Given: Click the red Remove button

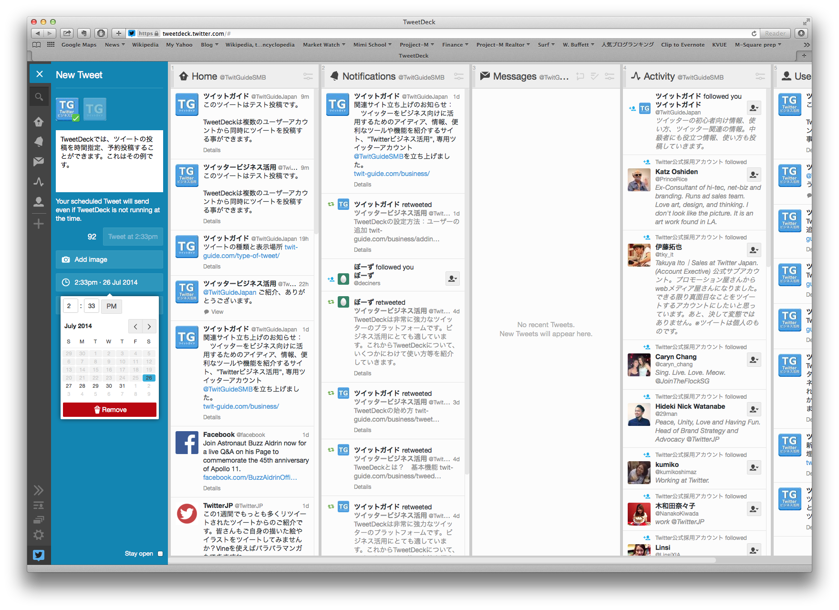Looking at the screenshot, I should [x=110, y=410].
